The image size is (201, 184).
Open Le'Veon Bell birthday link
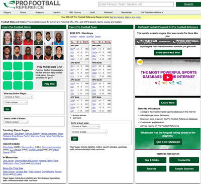[x=22, y=171]
